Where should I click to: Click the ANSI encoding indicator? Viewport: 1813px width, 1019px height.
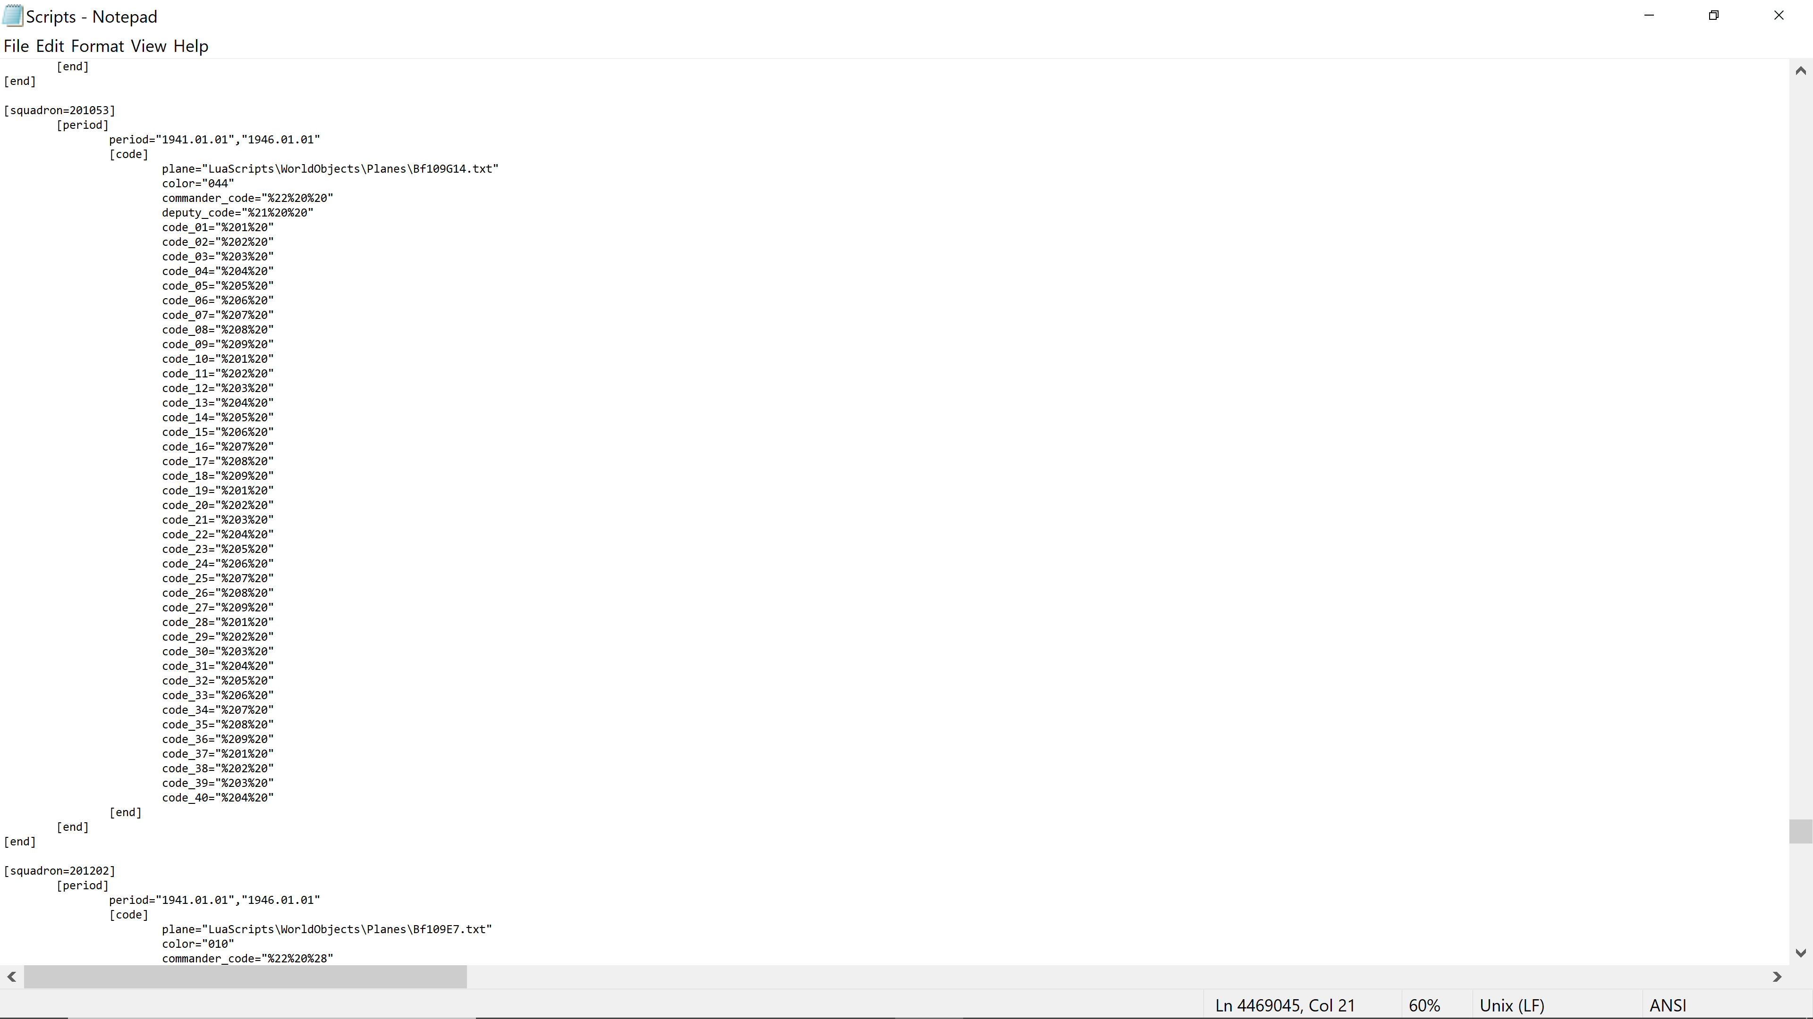click(x=1667, y=1006)
